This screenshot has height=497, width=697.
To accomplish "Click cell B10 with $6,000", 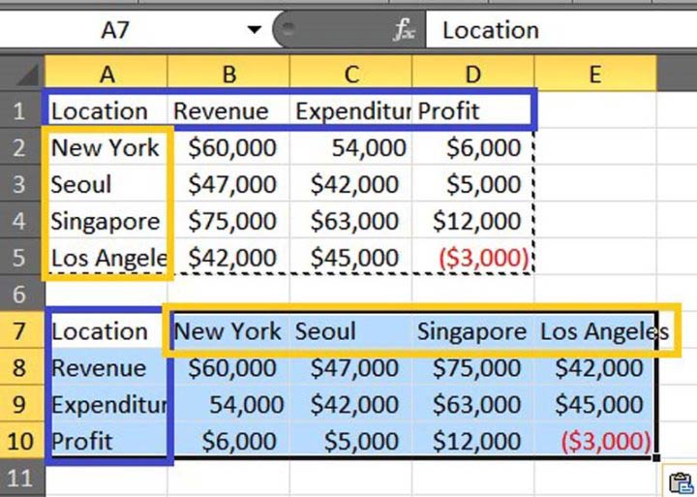I will tap(228, 441).
